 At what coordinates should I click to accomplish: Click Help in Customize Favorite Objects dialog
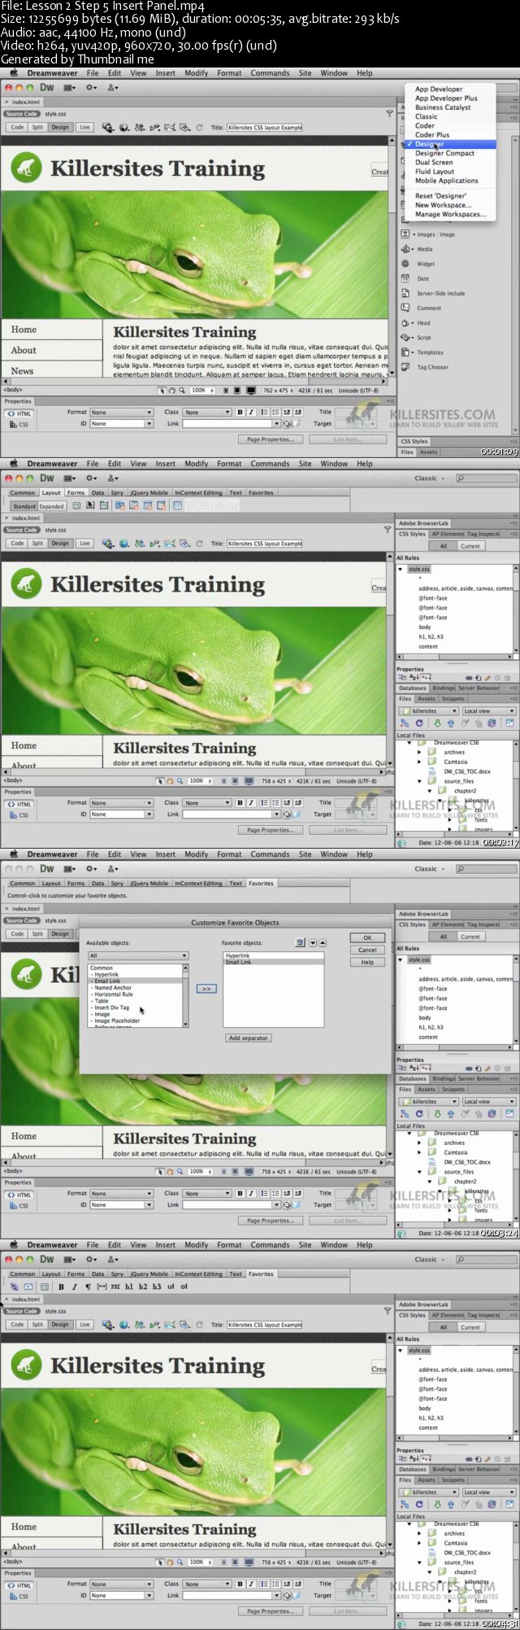(x=367, y=962)
